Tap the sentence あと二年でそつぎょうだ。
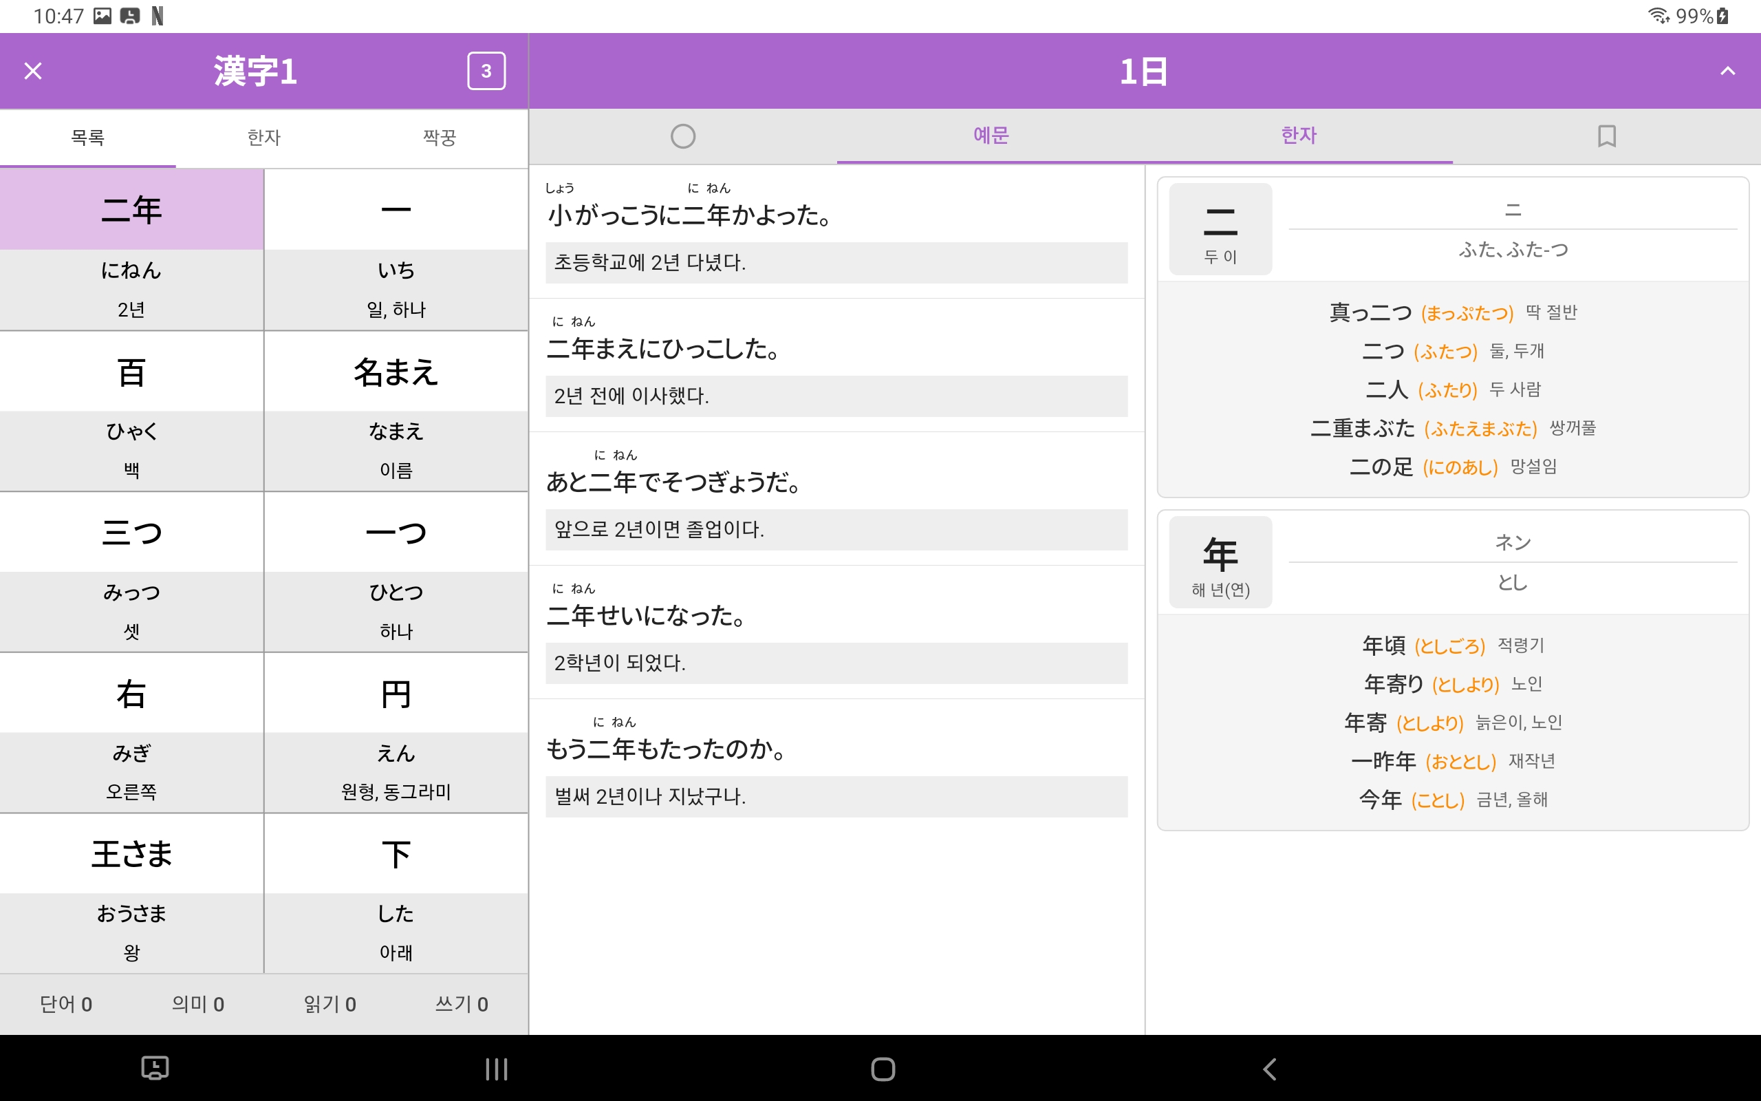1761x1101 pixels. 673,483
